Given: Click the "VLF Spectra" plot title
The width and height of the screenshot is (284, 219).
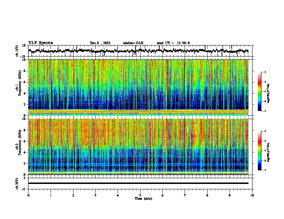Looking at the screenshot, I should pyautogui.click(x=41, y=43).
